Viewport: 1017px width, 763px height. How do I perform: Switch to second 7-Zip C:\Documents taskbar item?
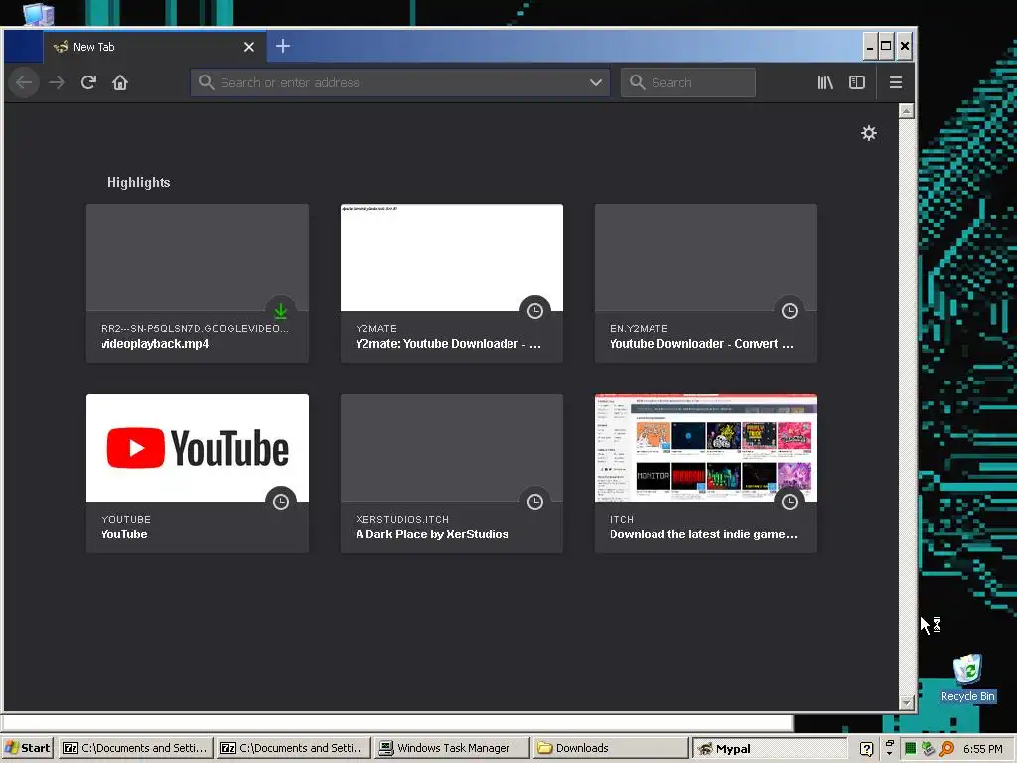[x=293, y=748]
